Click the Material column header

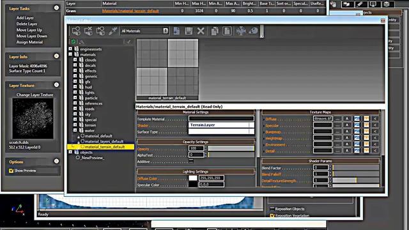(137, 4)
